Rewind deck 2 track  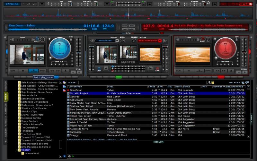coord(217,71)
